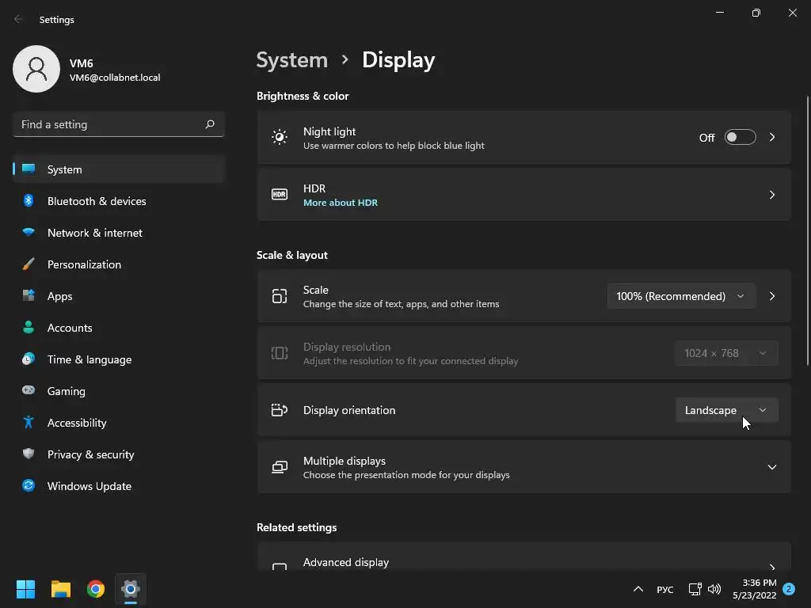Open Accounts settings
The image size is (811, 608).
coord(119,328)
